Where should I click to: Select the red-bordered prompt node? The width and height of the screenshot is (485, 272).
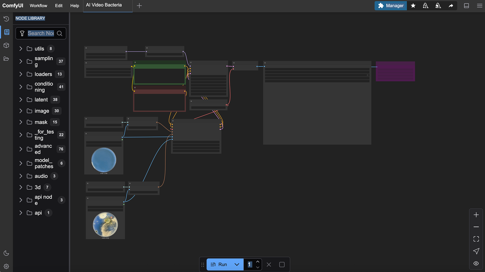(x=159, y=98)
